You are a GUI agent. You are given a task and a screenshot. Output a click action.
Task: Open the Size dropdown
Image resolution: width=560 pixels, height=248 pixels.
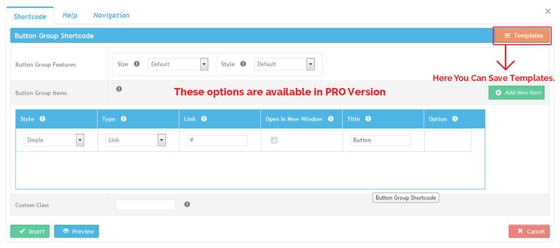click(178, 64)
